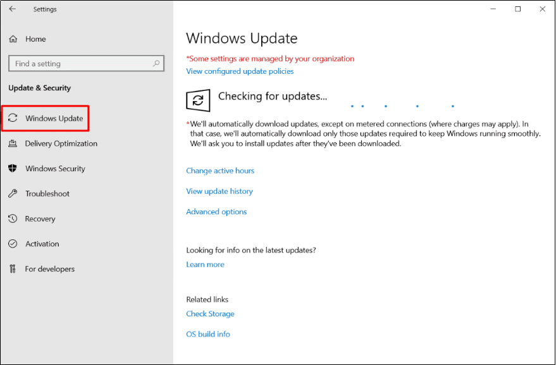Open View update history
556x365 pixels.
(219, 191)
